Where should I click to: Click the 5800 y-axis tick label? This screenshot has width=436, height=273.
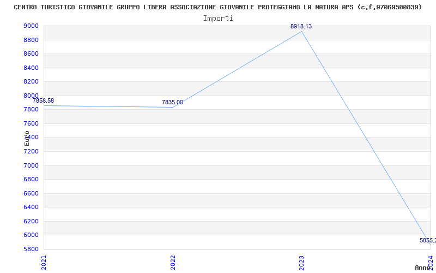31,249
